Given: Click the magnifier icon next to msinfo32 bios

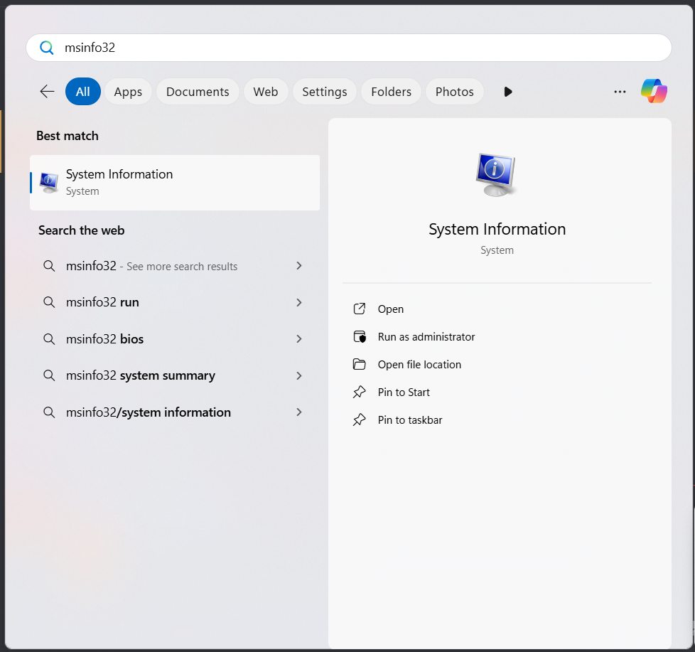Looking at the screenshot, I should coord(49,339).
